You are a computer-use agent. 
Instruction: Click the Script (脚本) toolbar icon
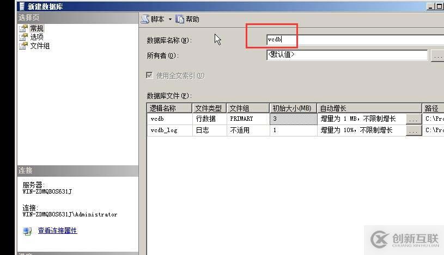point(145,19)
